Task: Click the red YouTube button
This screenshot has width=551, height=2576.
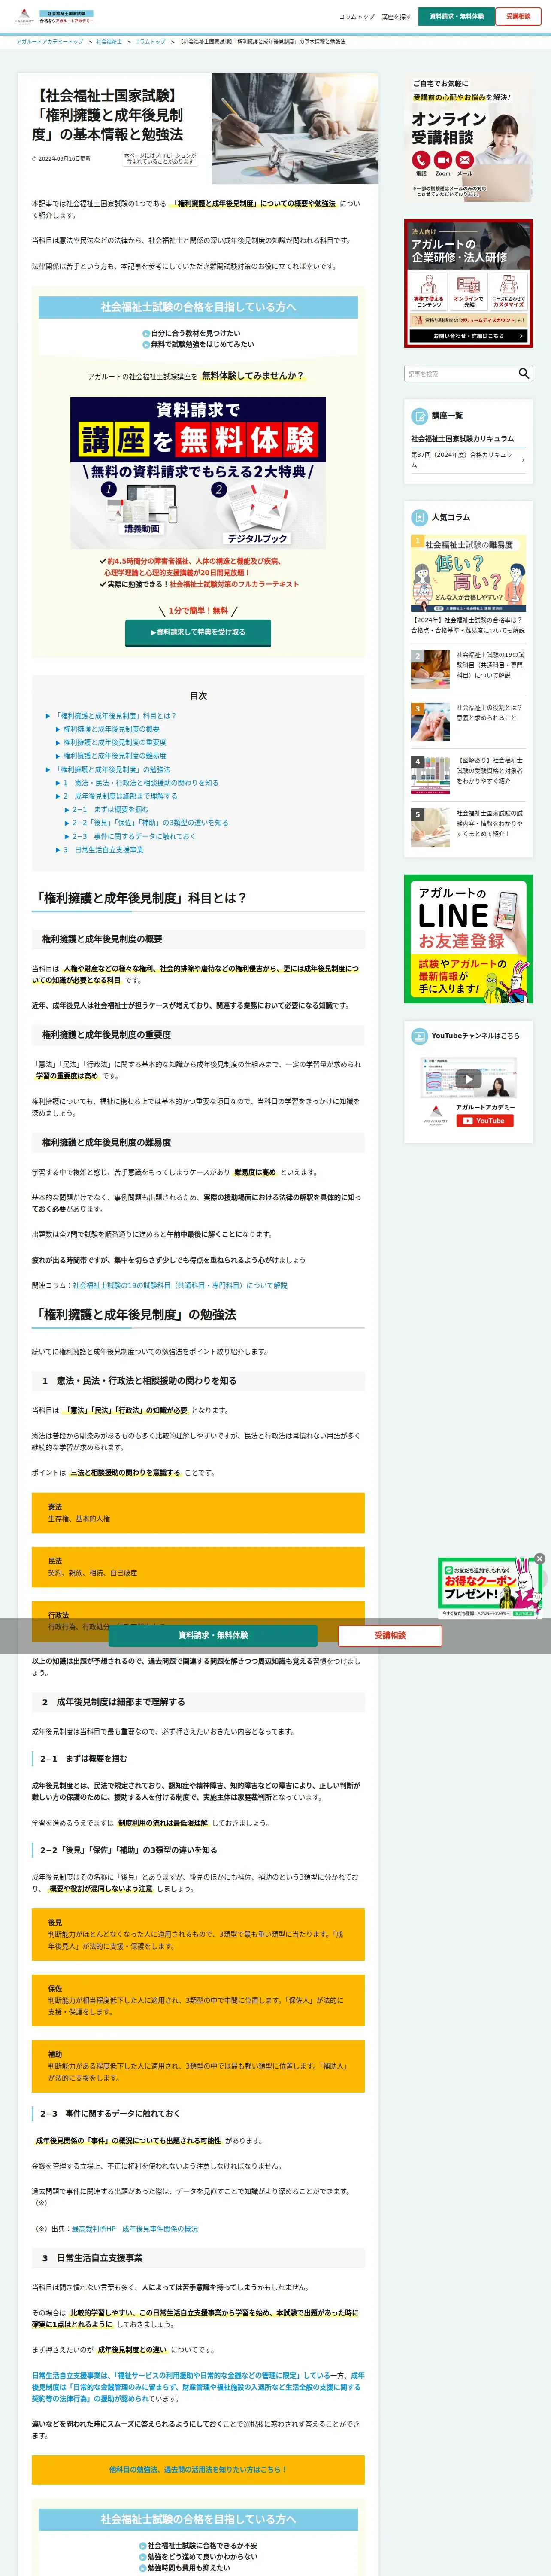Action: point(484,1121)
